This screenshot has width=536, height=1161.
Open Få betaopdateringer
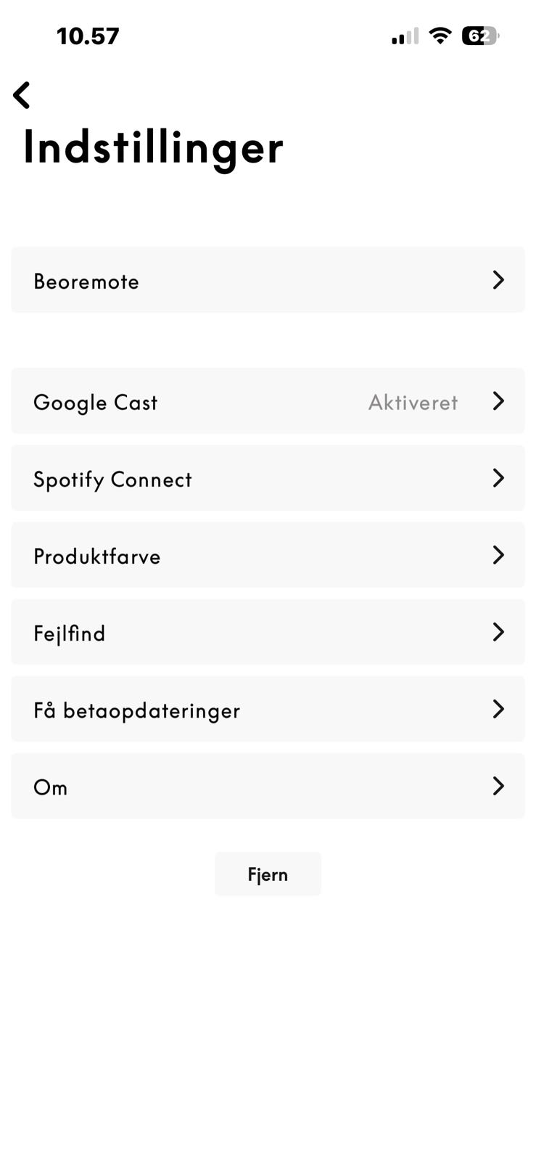click(136, 710)
